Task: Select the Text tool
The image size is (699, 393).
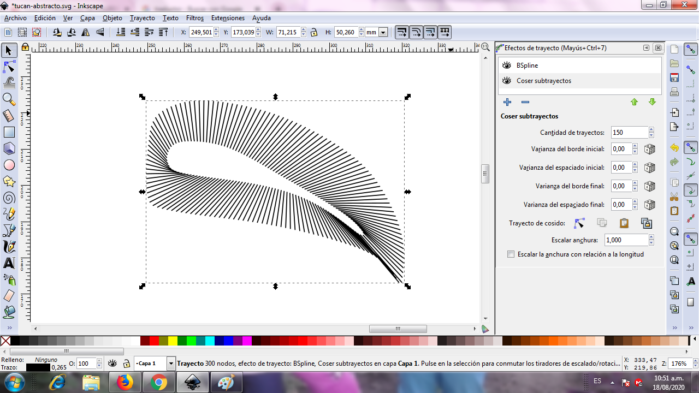Action: (x=9, y=263)
